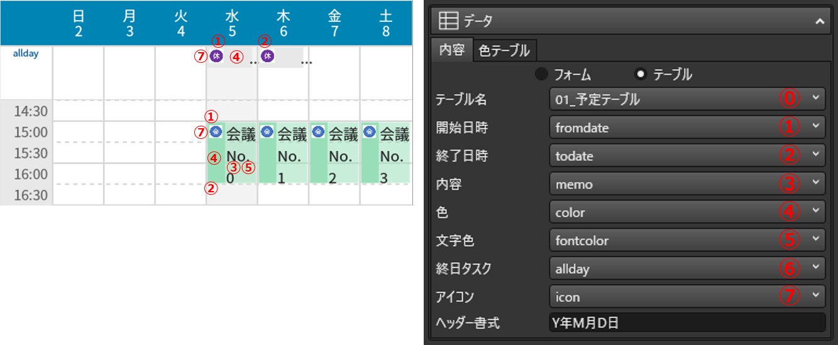Select the テーブル radio button
The image size is (838, 345).
pyautogui.click(x=641, y=75)
